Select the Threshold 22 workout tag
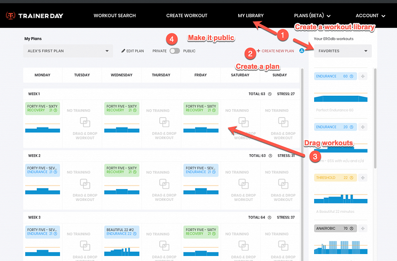This screenshot has height=261, width=397. [335, 178]
